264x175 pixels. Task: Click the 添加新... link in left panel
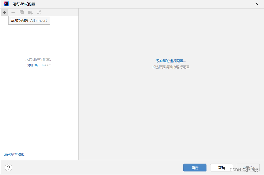coord(34,65)
